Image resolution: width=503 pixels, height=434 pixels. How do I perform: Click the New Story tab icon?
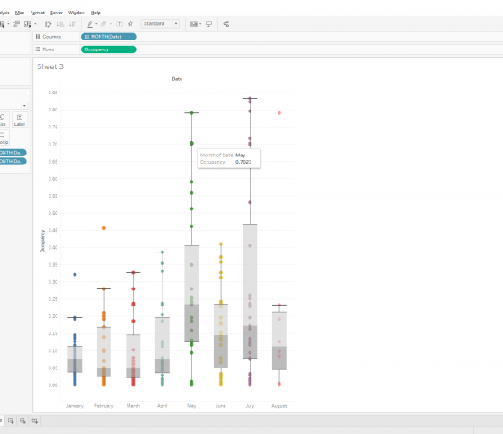[35, 421]
